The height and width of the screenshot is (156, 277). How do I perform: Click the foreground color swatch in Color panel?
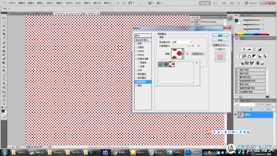tap(236, 21)
